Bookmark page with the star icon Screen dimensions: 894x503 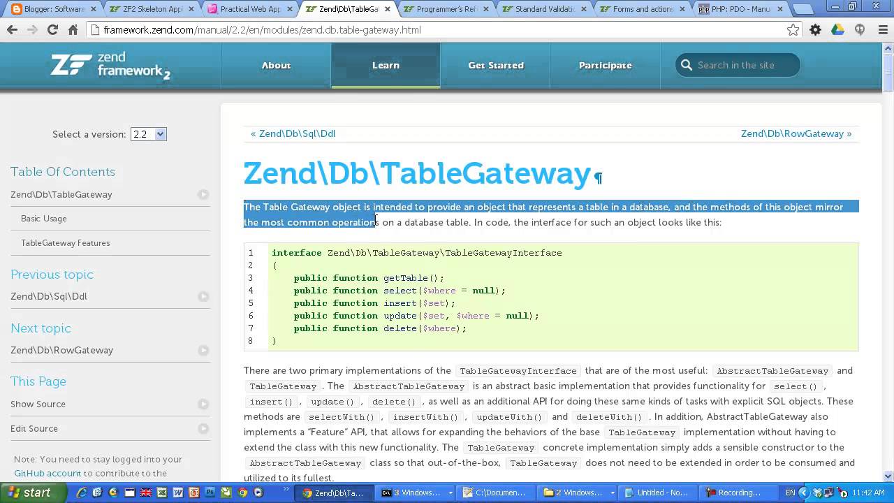(793, 30)
